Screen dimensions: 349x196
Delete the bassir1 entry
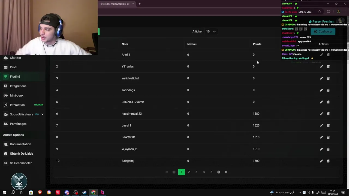328,125
